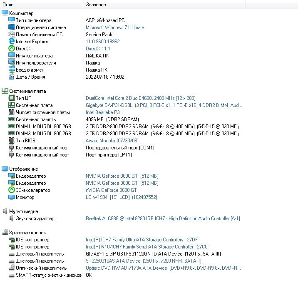
Task: Open the Microsoft Windows 7 Ultimate link
Action: 115,27
